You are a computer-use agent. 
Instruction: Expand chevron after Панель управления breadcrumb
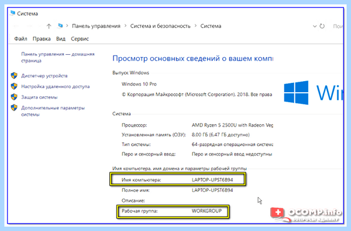point(125,26)
